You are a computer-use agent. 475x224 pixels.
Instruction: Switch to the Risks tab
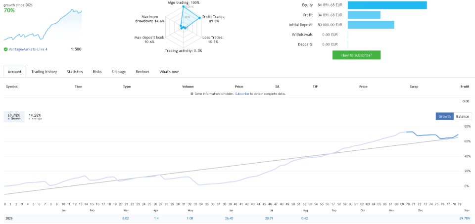97,72
